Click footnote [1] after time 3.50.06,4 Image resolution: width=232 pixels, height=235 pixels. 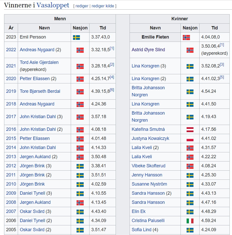point(222,45)
